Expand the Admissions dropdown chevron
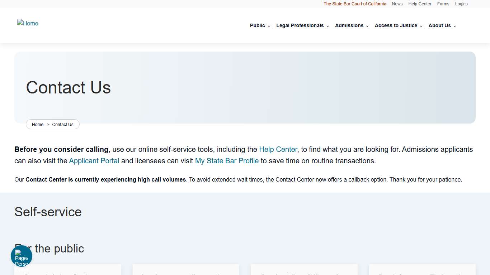490x275 pixels. click(367, 26)
